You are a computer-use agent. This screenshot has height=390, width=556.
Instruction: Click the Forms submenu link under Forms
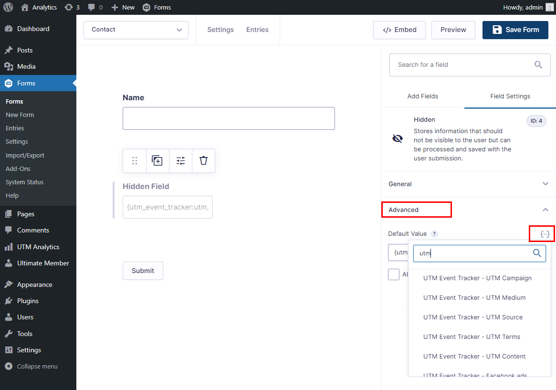coord(14,101)
